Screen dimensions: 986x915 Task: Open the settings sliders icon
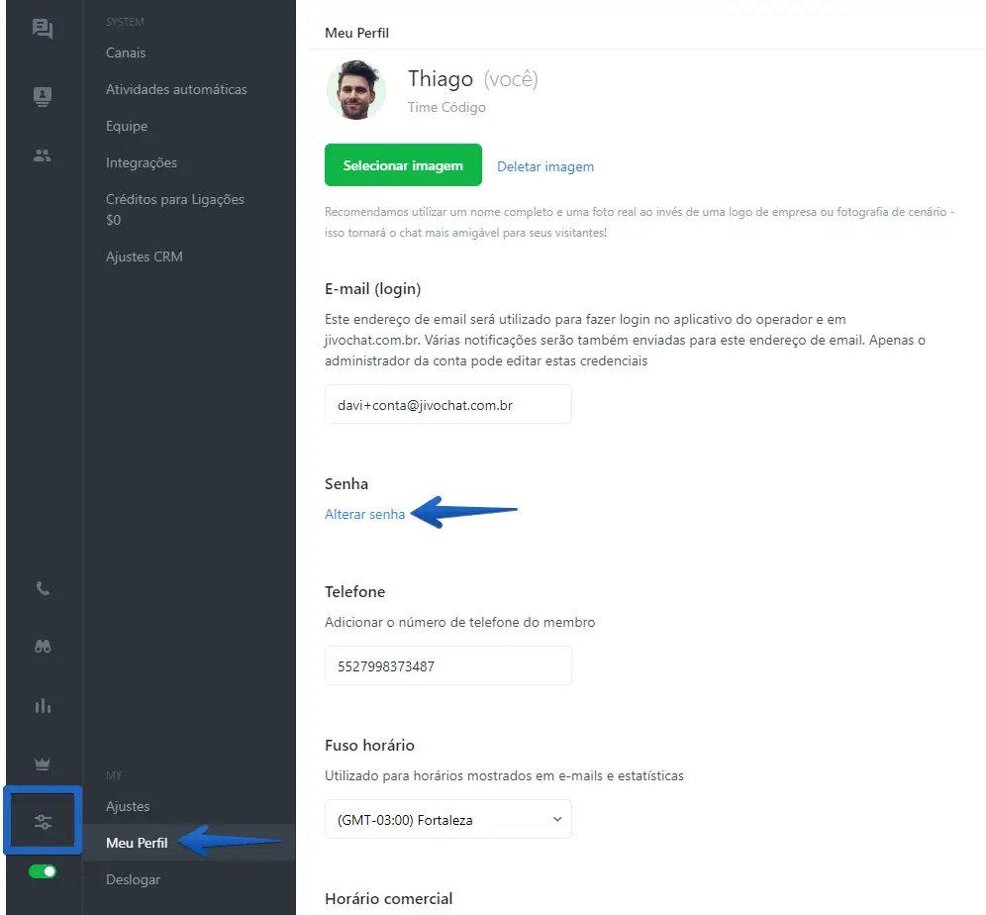(x=42, y=822)
